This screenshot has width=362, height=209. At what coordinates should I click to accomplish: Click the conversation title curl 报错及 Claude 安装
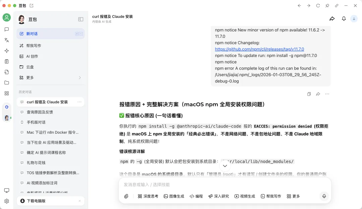112,17
